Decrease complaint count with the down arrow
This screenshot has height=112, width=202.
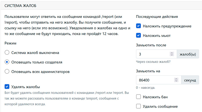172,55
